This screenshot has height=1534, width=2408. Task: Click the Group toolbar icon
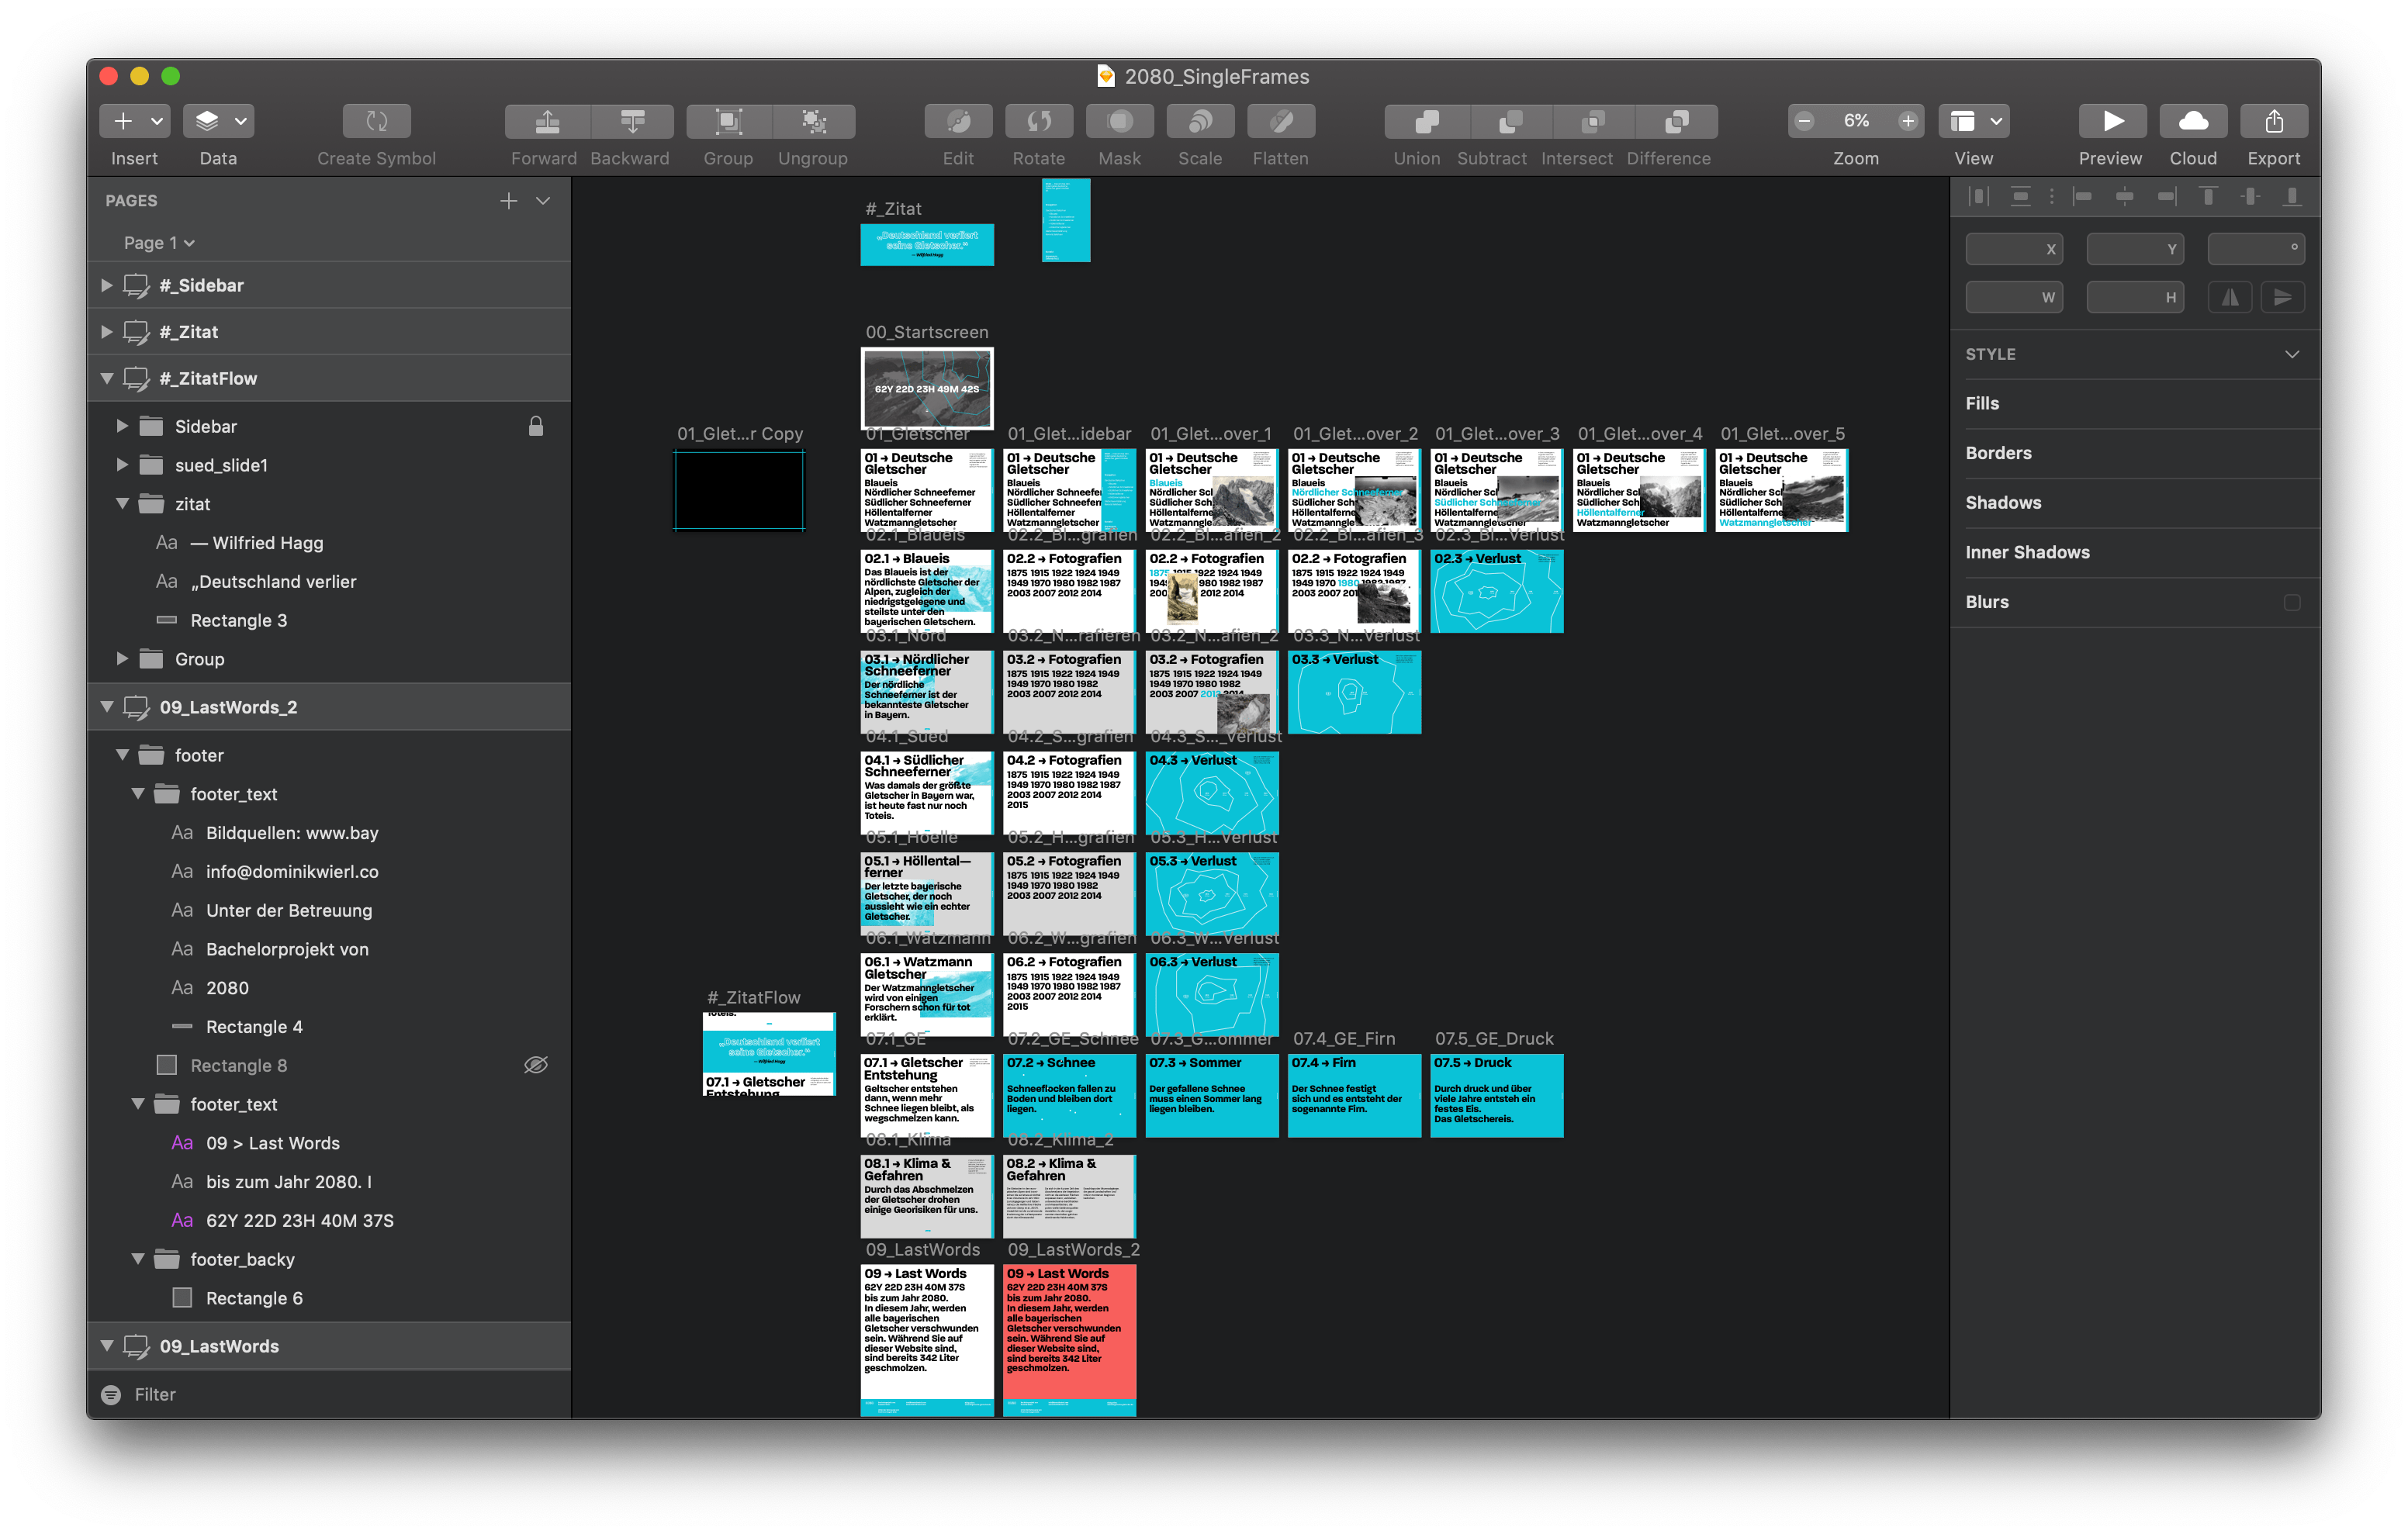coord(728,121)
